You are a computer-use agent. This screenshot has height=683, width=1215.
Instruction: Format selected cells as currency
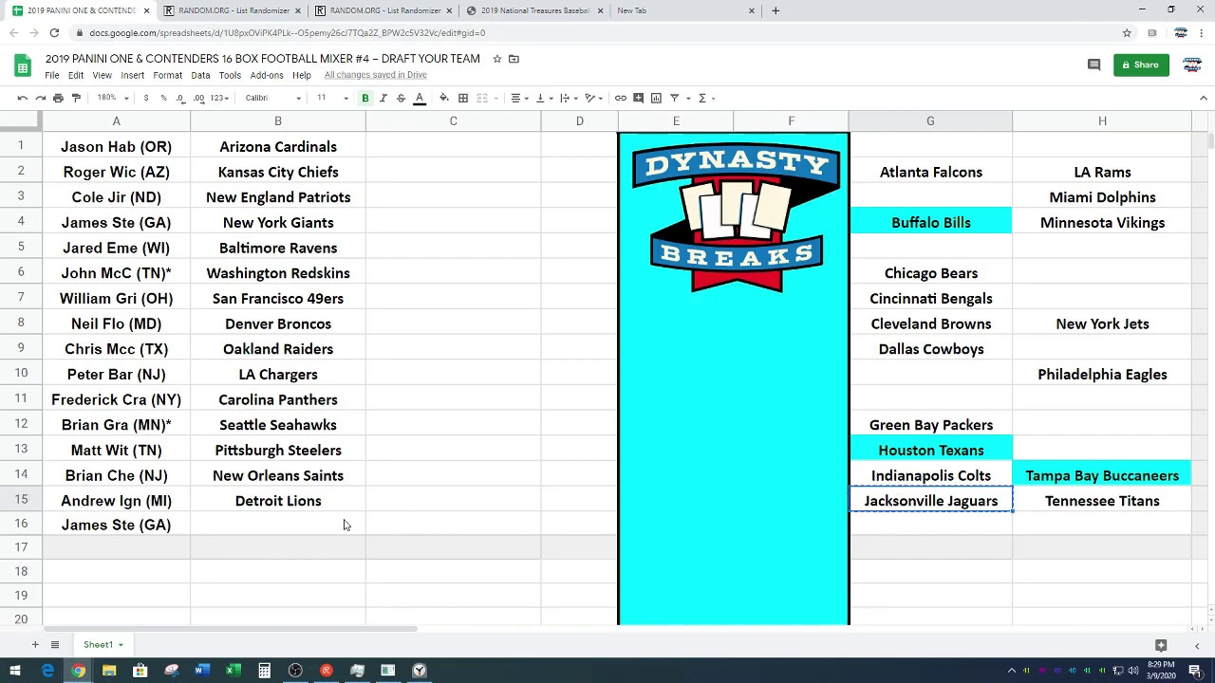pos(145,98)
